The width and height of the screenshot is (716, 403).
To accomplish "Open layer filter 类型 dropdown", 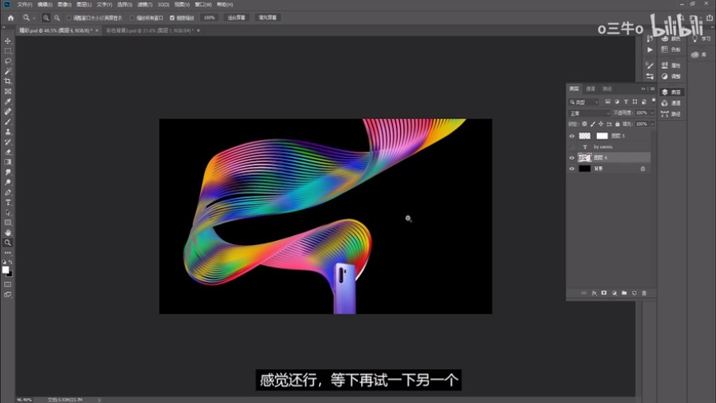I will (584, 102).
